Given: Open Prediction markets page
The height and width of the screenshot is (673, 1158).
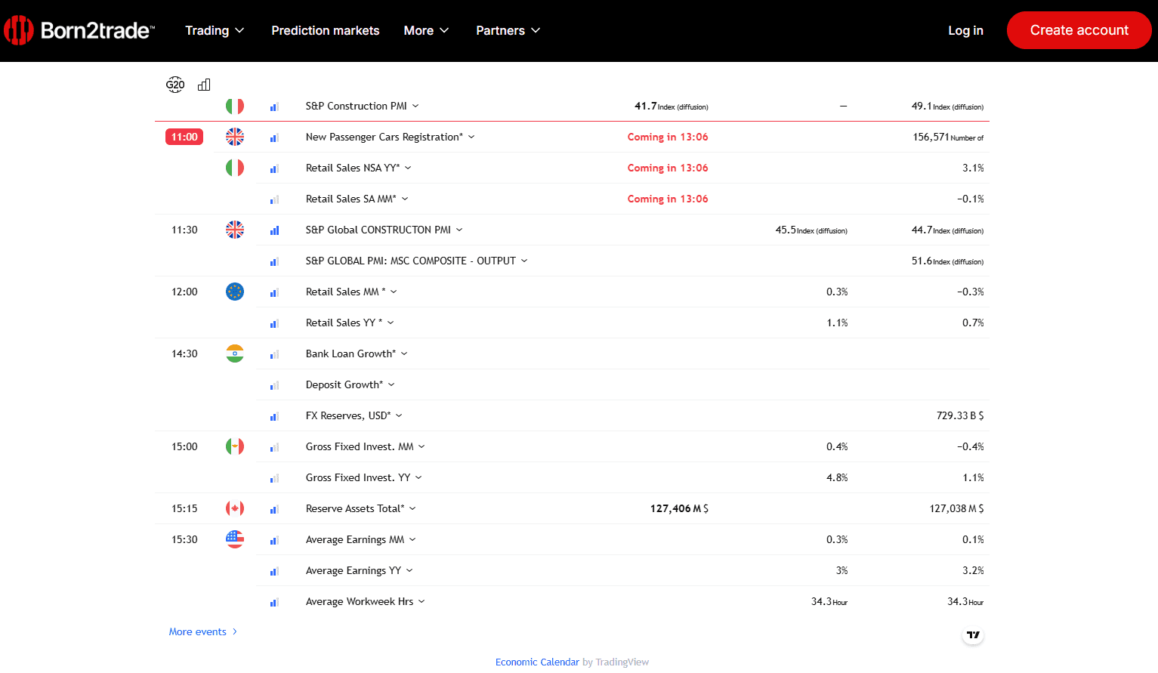Looking at the screenshot, I should tap(326, 30).
